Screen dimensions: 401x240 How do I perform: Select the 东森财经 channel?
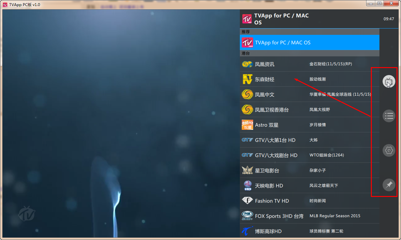tap(286, 79)
